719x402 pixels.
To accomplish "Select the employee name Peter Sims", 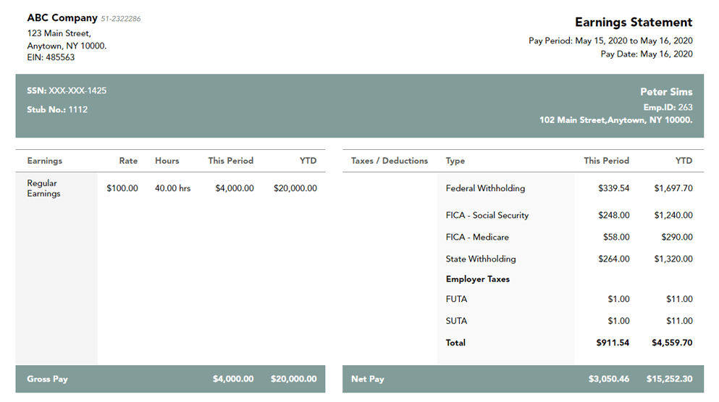I will point(666,92).
